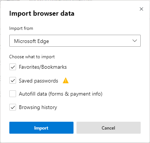The height and width of the screenshot is (143, 150).
Task: Uncheck the Saved passwords checkbox
Action: click(13, 80)
